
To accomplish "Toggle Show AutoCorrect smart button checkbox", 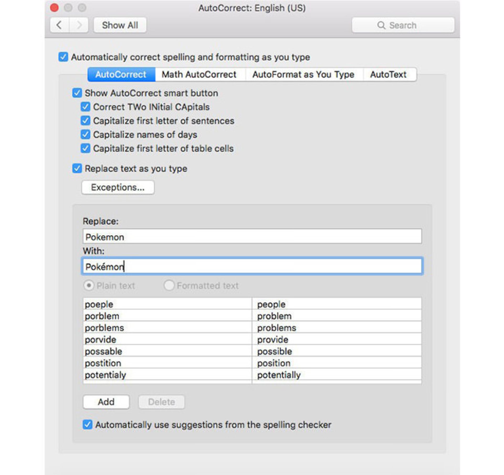I will pos(77,93).
